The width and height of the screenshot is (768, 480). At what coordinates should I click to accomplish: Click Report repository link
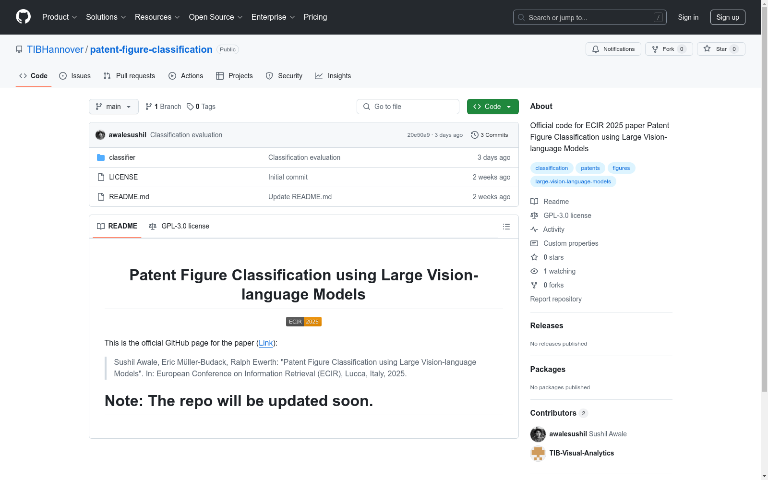pyautogui.click(x=556, y=299)
